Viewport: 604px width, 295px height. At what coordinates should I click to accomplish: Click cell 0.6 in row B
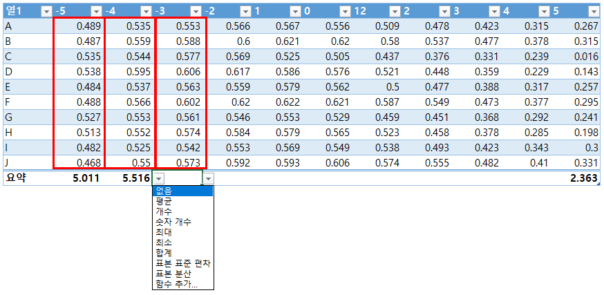coord(243,41)
